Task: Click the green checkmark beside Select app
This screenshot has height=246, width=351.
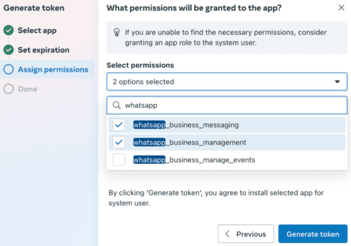Action: (9, 30)
